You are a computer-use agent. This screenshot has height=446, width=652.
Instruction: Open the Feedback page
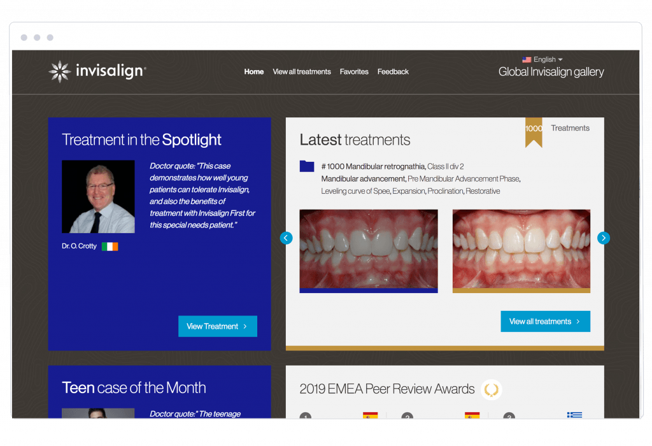pos(393,71)
